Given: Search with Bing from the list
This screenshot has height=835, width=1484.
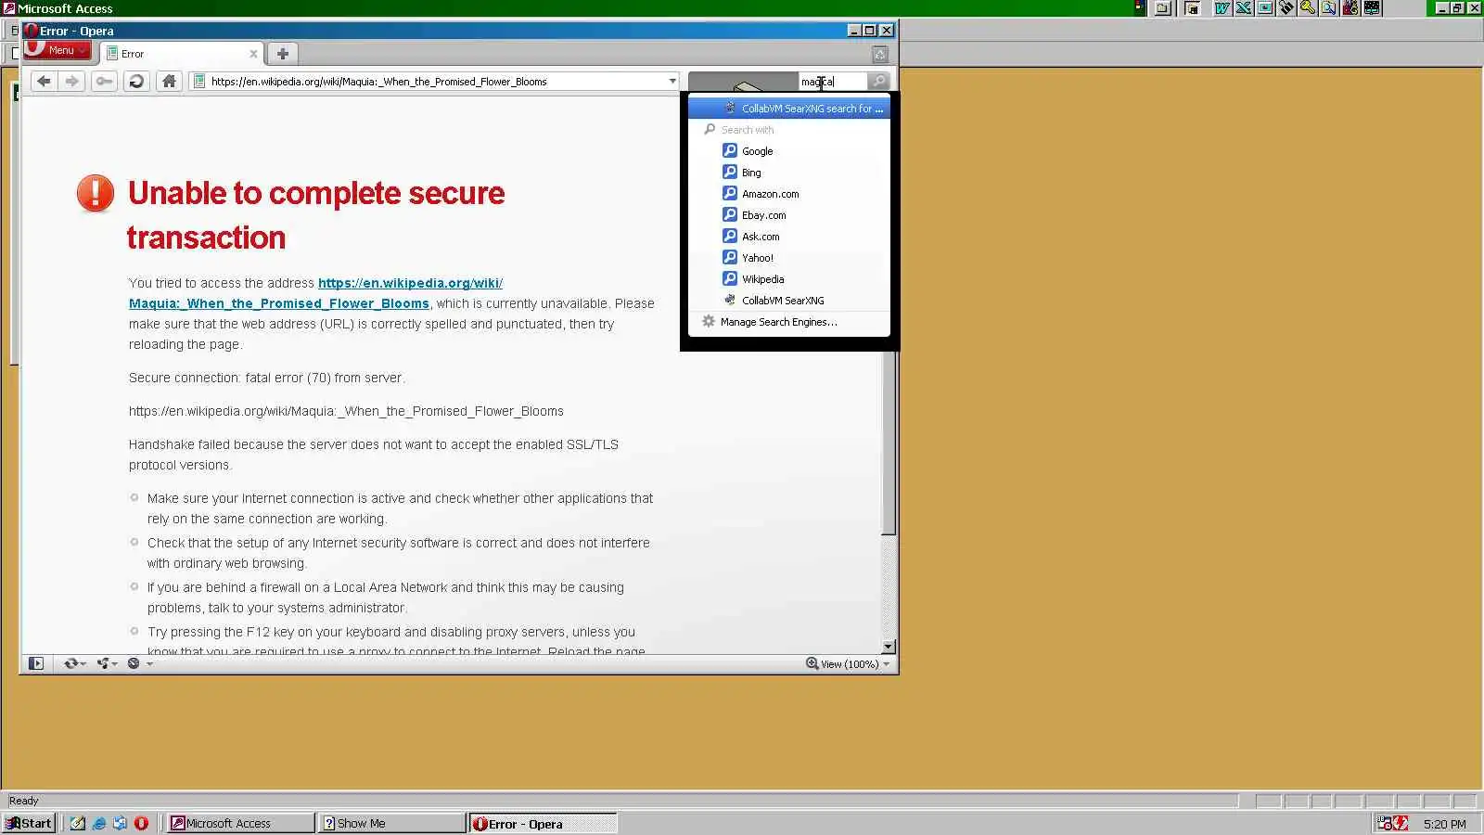Looking at the screenshot, I should pyautogui.click(x=789, y=173).
